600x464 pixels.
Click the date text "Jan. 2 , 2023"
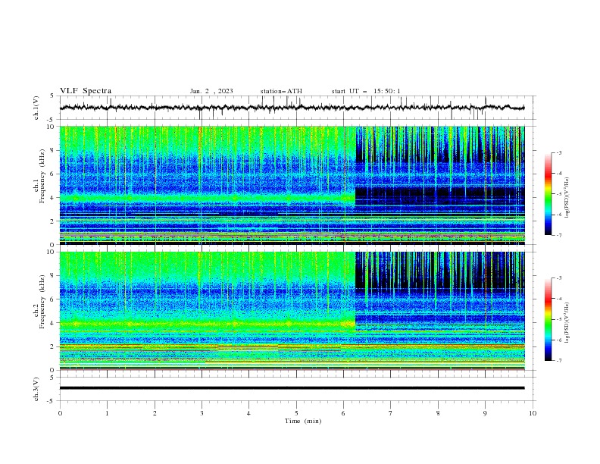[x=211, y=91]
